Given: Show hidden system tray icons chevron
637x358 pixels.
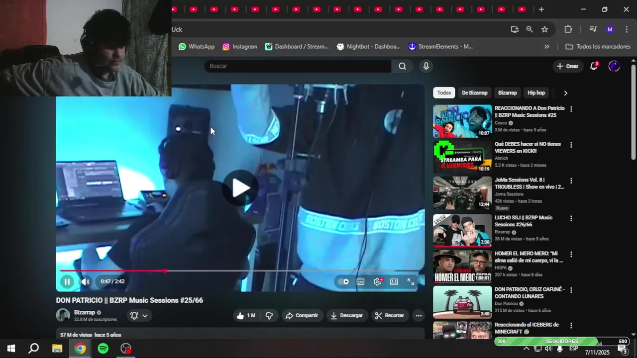Looking at the screenshot, I should point(527,349).
